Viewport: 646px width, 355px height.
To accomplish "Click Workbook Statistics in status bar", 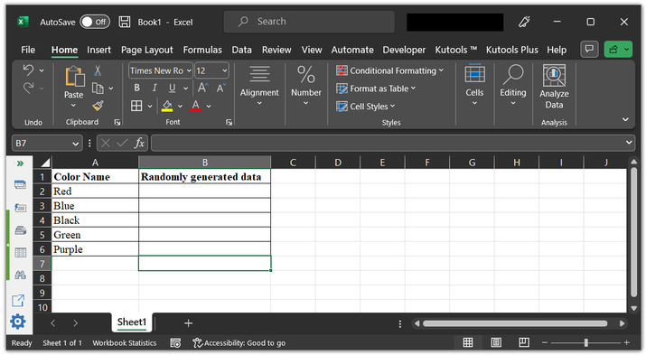I will (x=125, y=342).
